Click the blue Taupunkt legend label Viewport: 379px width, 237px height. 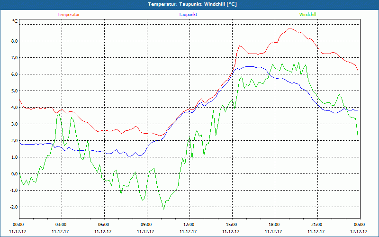188,15
